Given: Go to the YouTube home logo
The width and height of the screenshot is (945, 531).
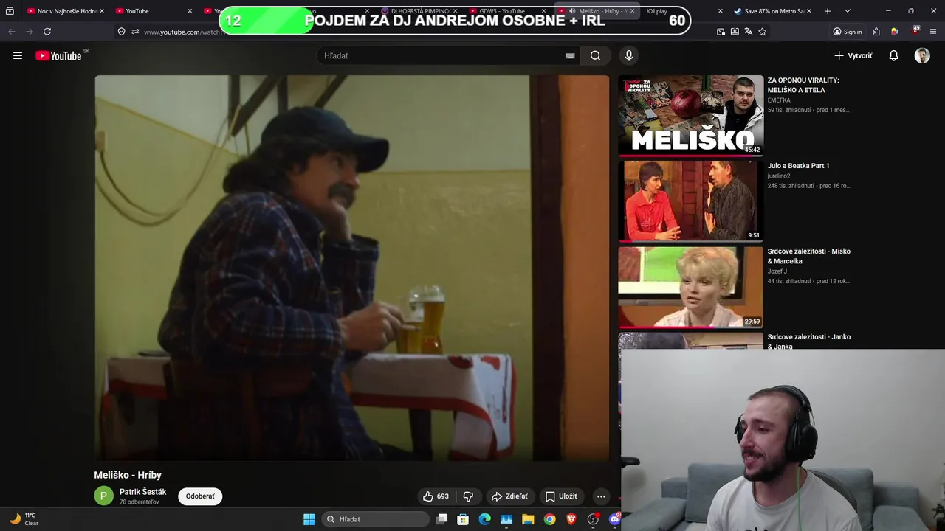Looking at the screenshot, I should pos(58,55).
